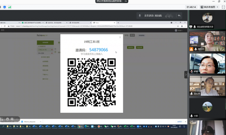Select invitation code 54879066
Image resolution: width=226 pixels, height=135 pixels.
(99, 50)
